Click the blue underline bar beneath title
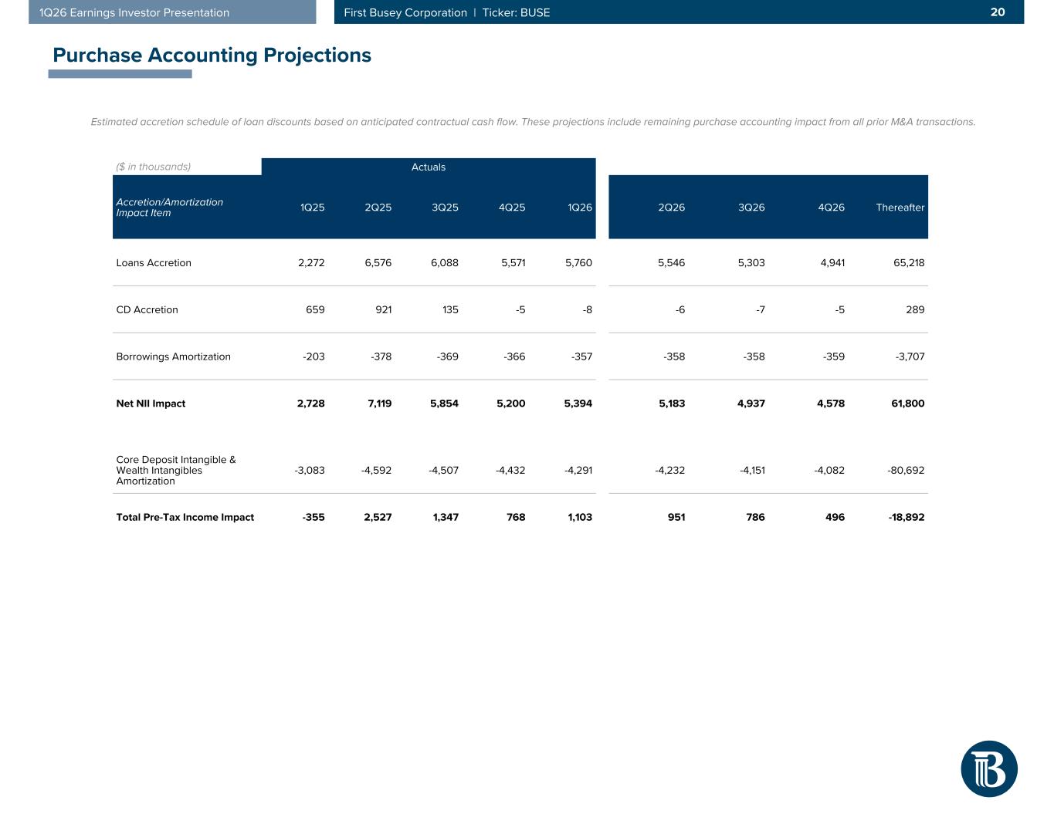 120,74
